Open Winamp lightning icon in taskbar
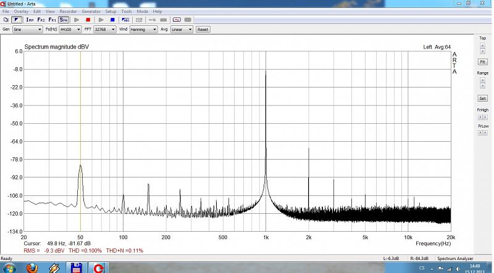This screenshot has width=494, height=273. tap(54, 268)
